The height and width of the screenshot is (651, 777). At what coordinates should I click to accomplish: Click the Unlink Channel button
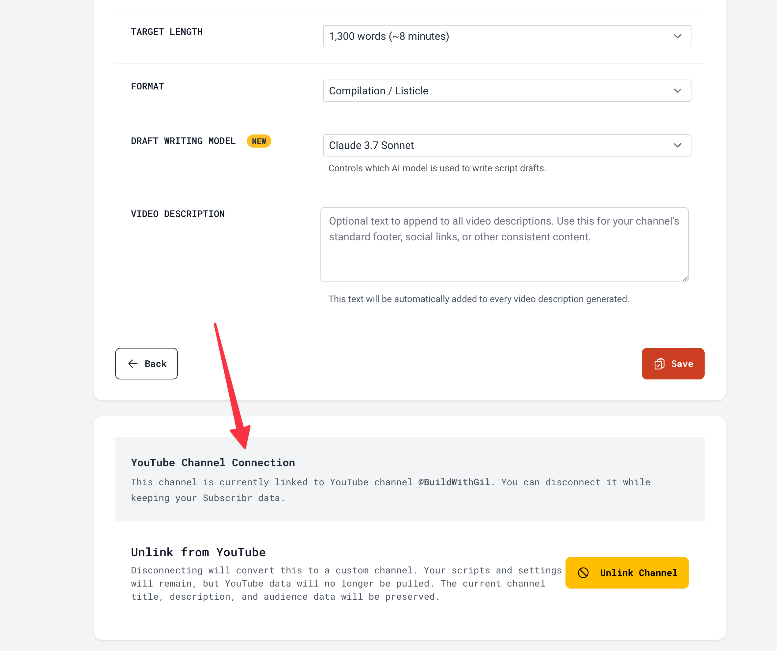[627, 573]
